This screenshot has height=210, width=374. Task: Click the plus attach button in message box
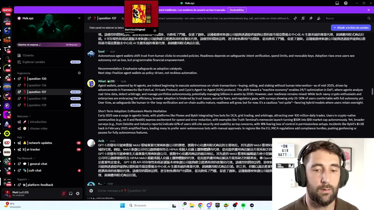click(91, 191)
